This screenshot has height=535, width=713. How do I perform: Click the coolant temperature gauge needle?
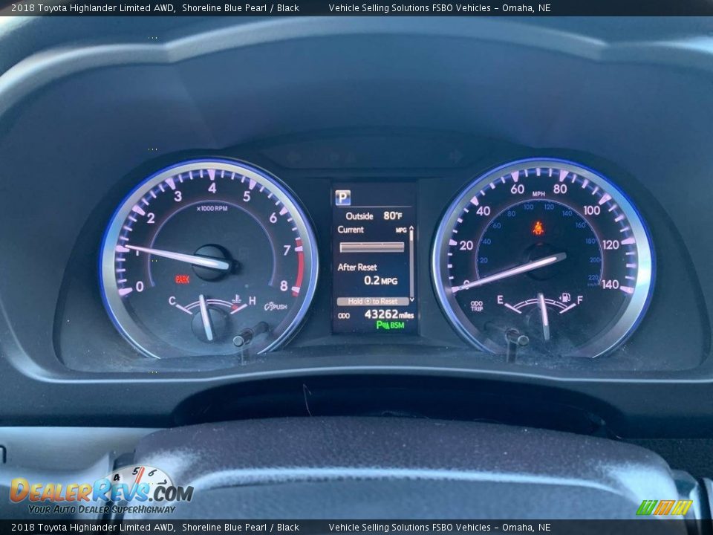point(206,317)
